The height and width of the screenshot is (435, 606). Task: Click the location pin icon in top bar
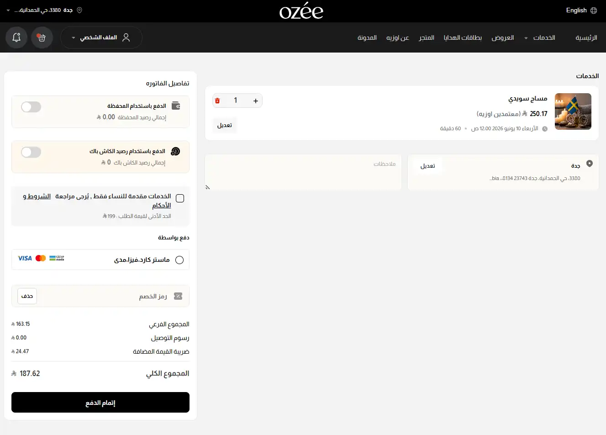coord(79,10)
